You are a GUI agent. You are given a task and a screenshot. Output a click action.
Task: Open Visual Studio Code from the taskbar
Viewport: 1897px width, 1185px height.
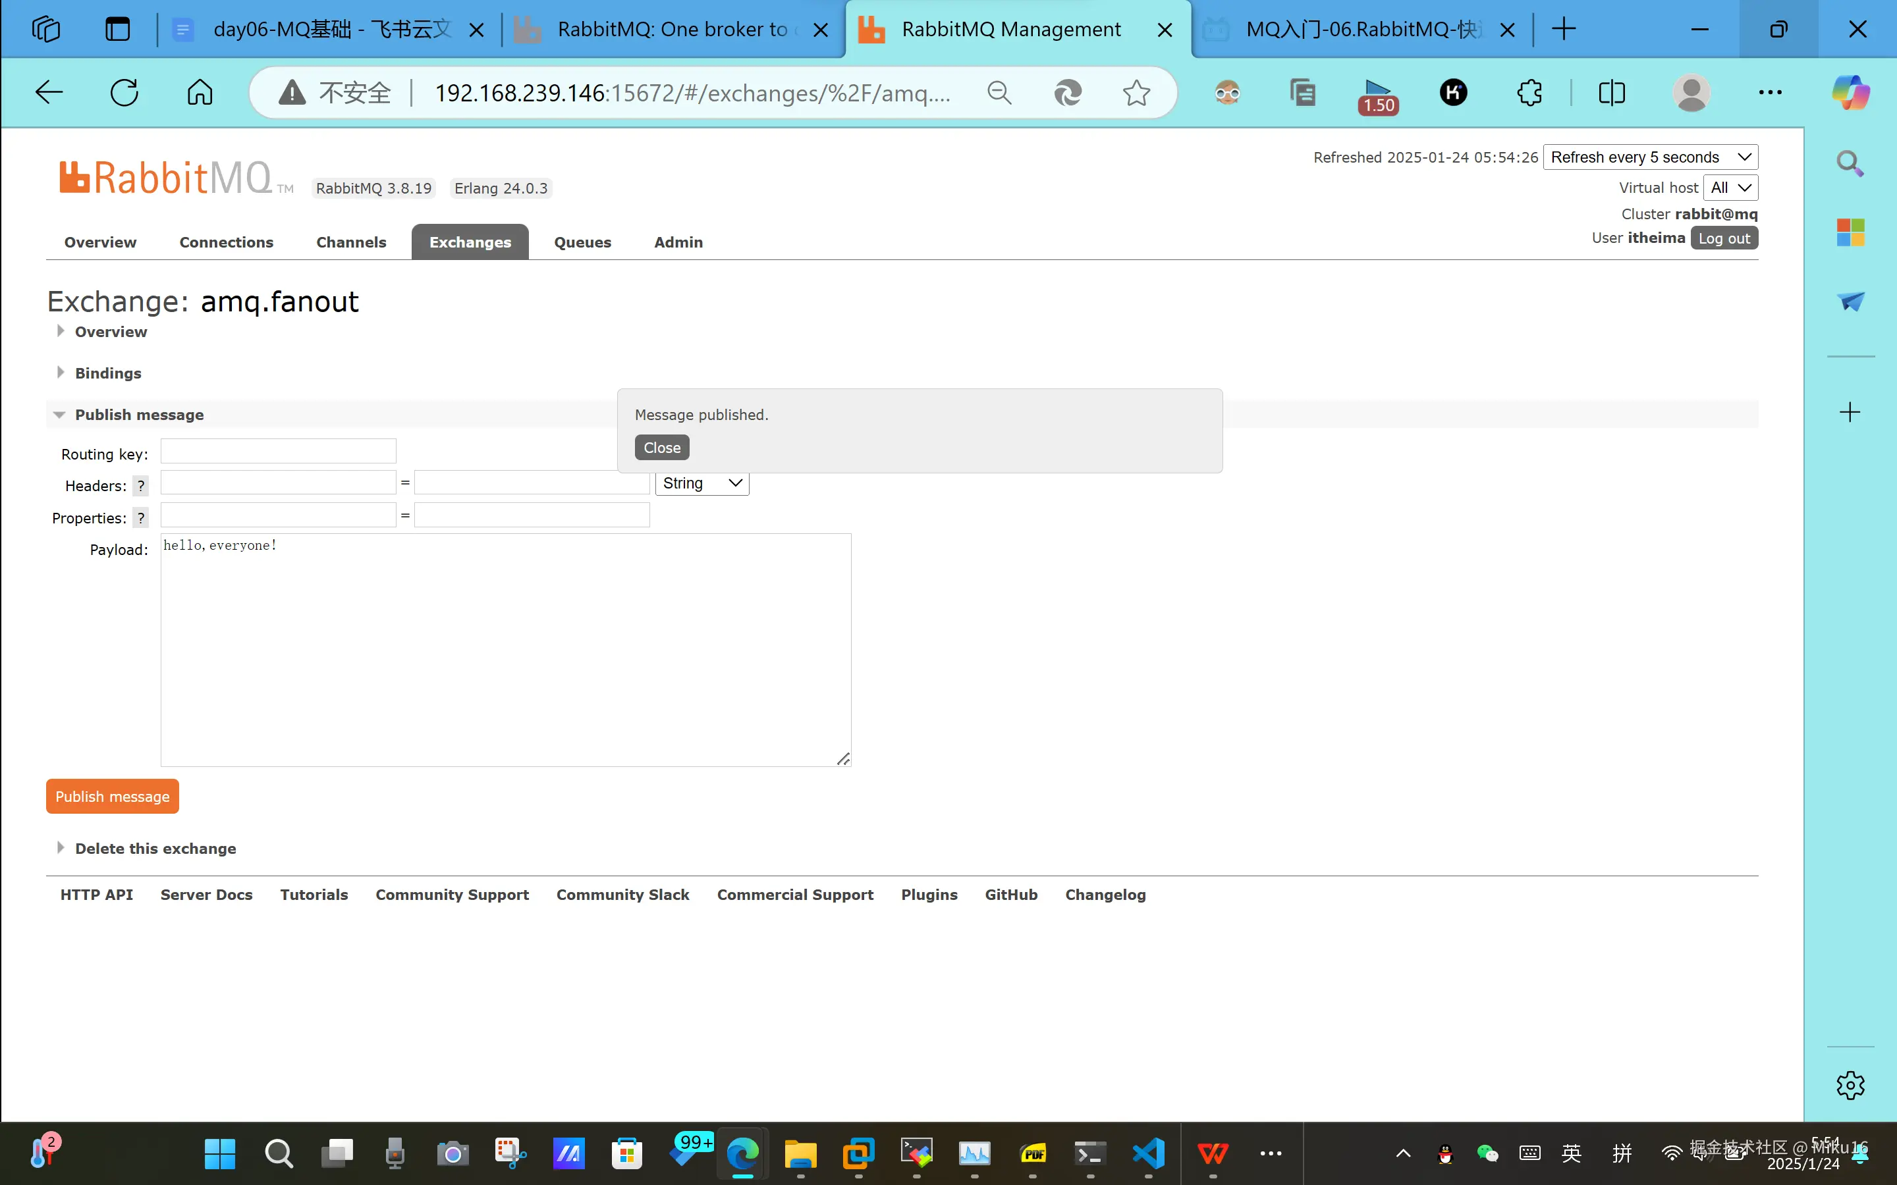click(x=1148, y=1153)
